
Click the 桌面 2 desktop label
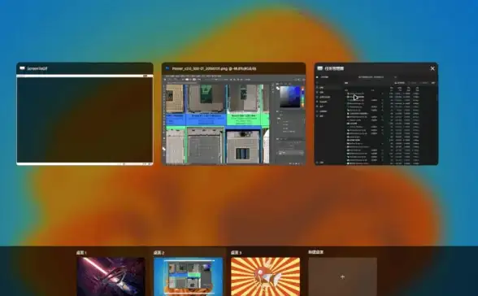pos(159,253)
